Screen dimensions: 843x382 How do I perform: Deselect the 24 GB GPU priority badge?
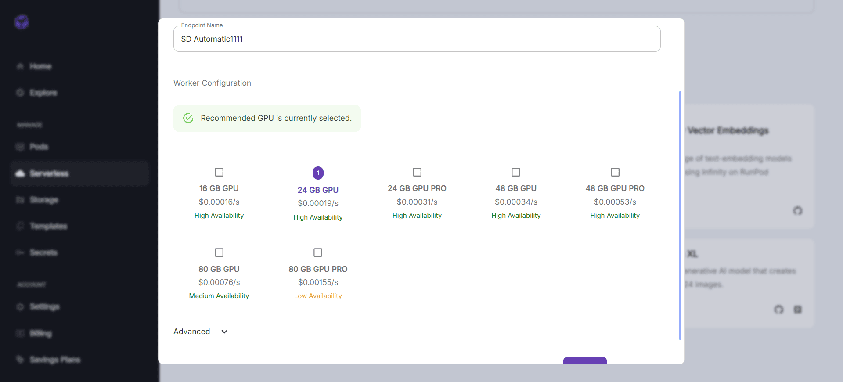click(318, 173)
